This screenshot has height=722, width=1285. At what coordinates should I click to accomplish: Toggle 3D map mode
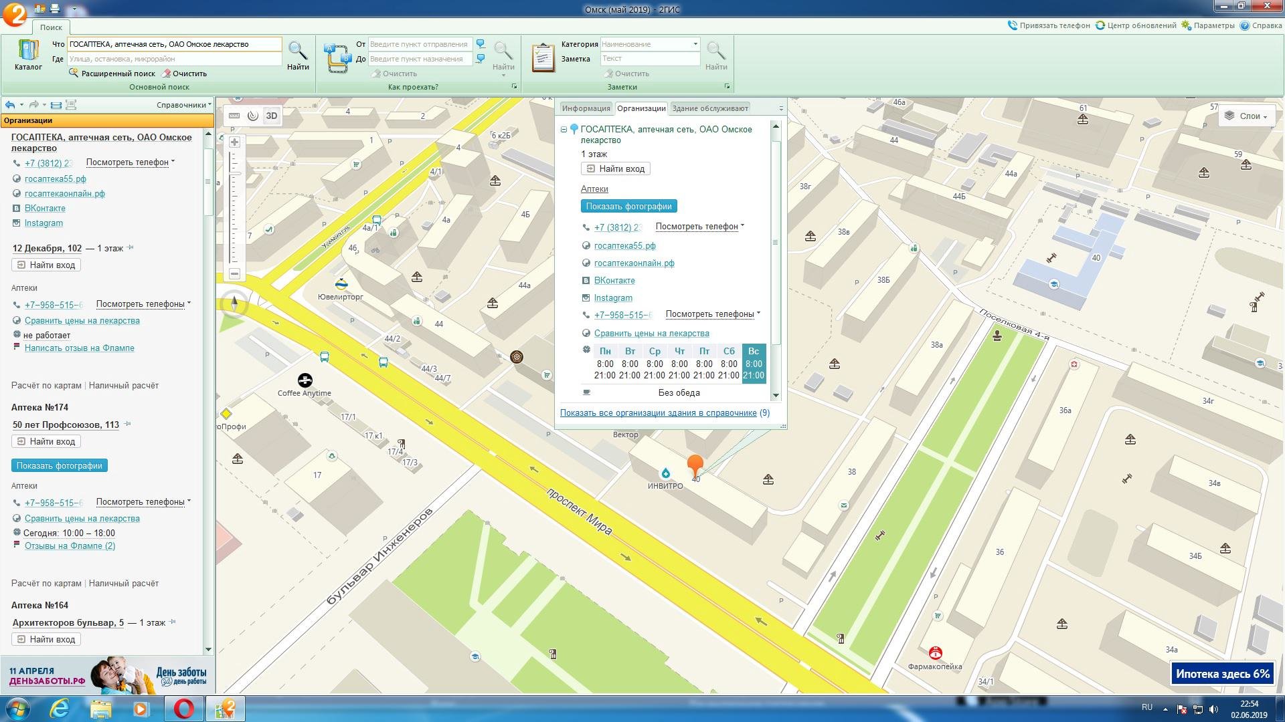coord(272,116)
